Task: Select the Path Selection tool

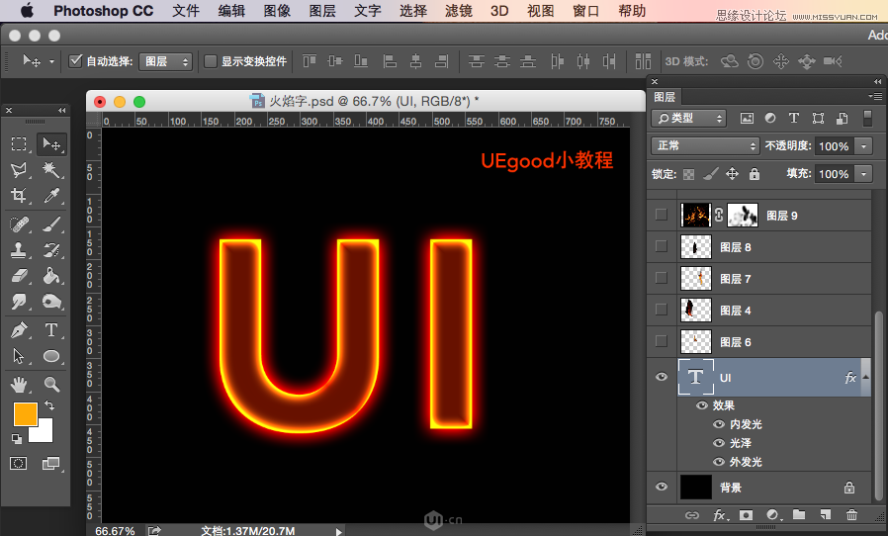Action: [19, 356]
